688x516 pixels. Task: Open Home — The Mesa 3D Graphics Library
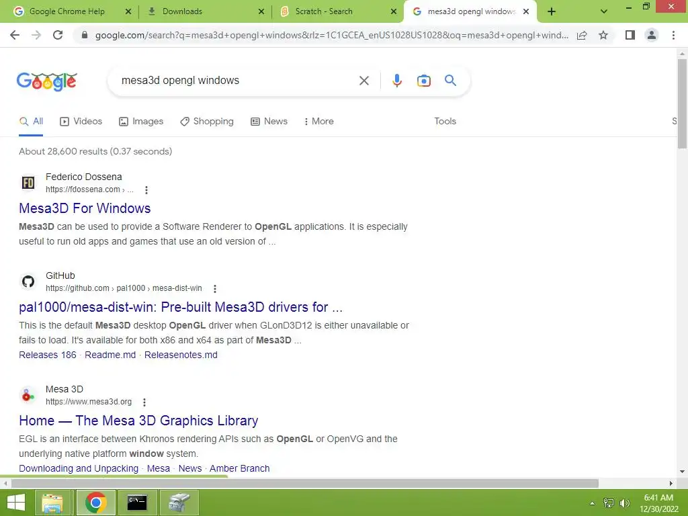[138, 421]
